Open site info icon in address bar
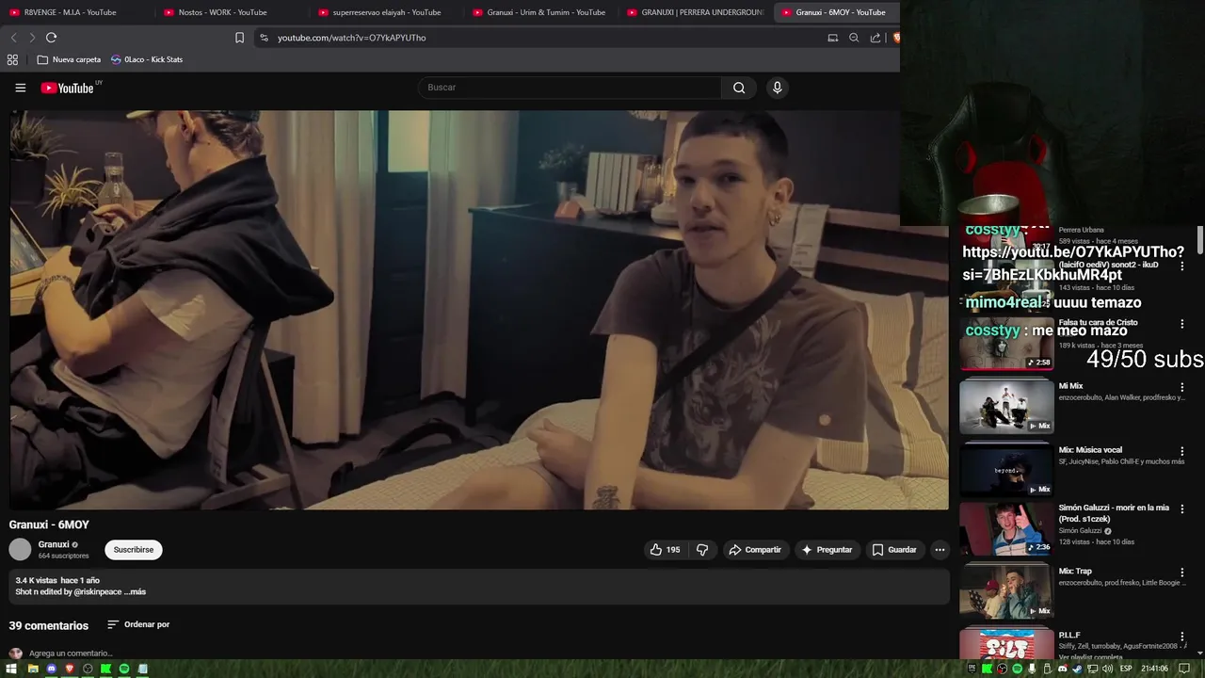The width and height of the screenshot is (1205, 678). coord(264,38)
